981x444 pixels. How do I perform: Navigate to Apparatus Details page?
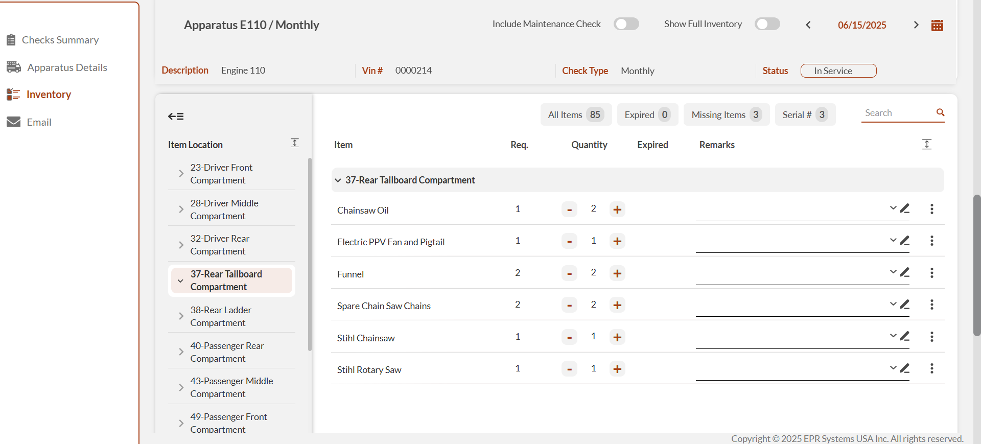(66, 67)
